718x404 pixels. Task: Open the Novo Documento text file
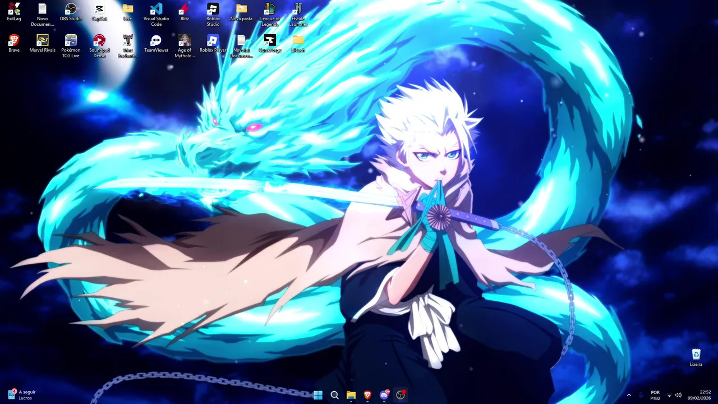(42, 15)
